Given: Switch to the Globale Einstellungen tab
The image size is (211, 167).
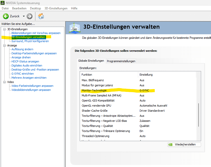Looking at the screenshot, I should tap(91, 61).
